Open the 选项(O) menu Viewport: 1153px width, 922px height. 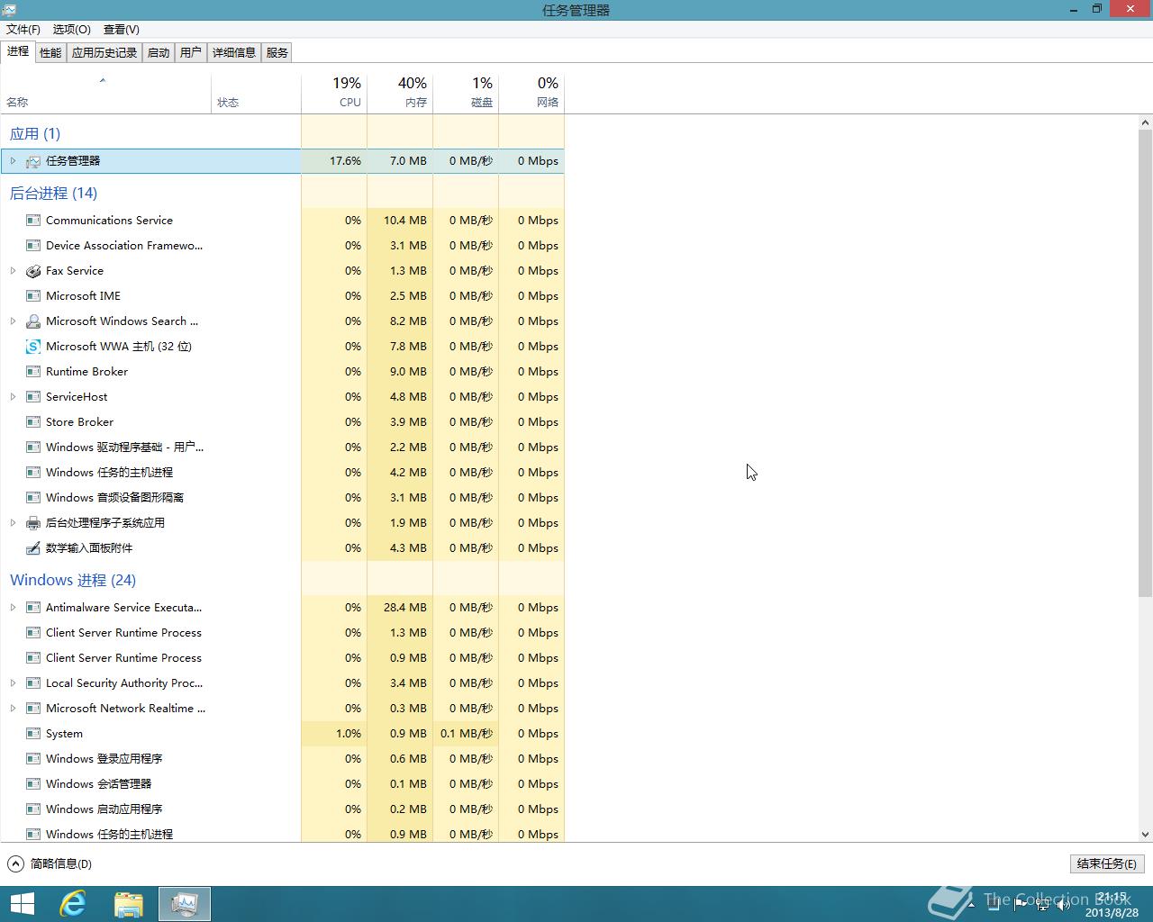[72, 30]
